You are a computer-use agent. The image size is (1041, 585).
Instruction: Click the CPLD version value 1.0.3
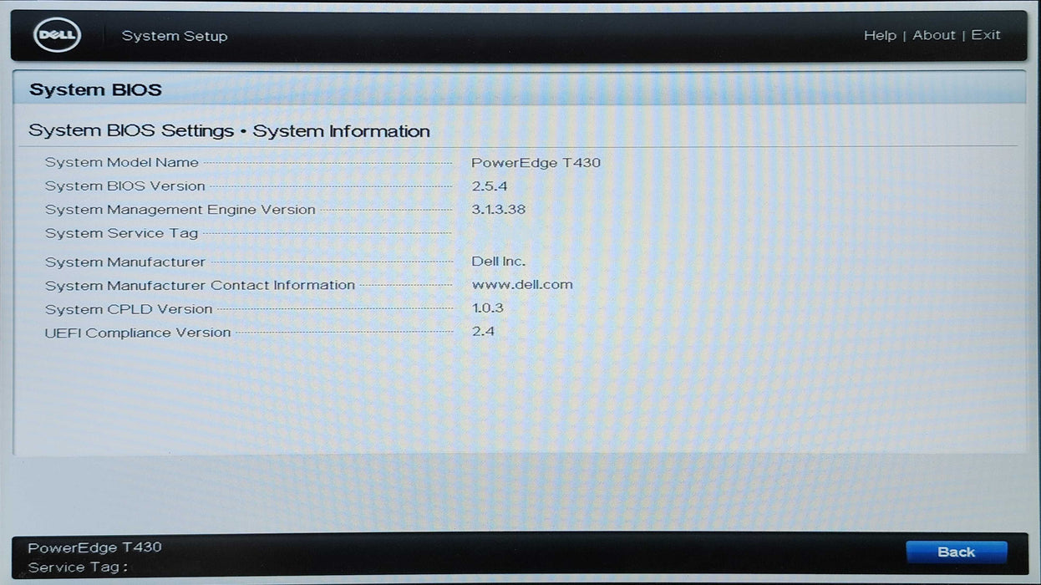pos(488,308)
